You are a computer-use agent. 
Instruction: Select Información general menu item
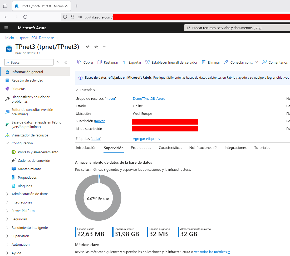pyautogui.click(x=35, y=72)
